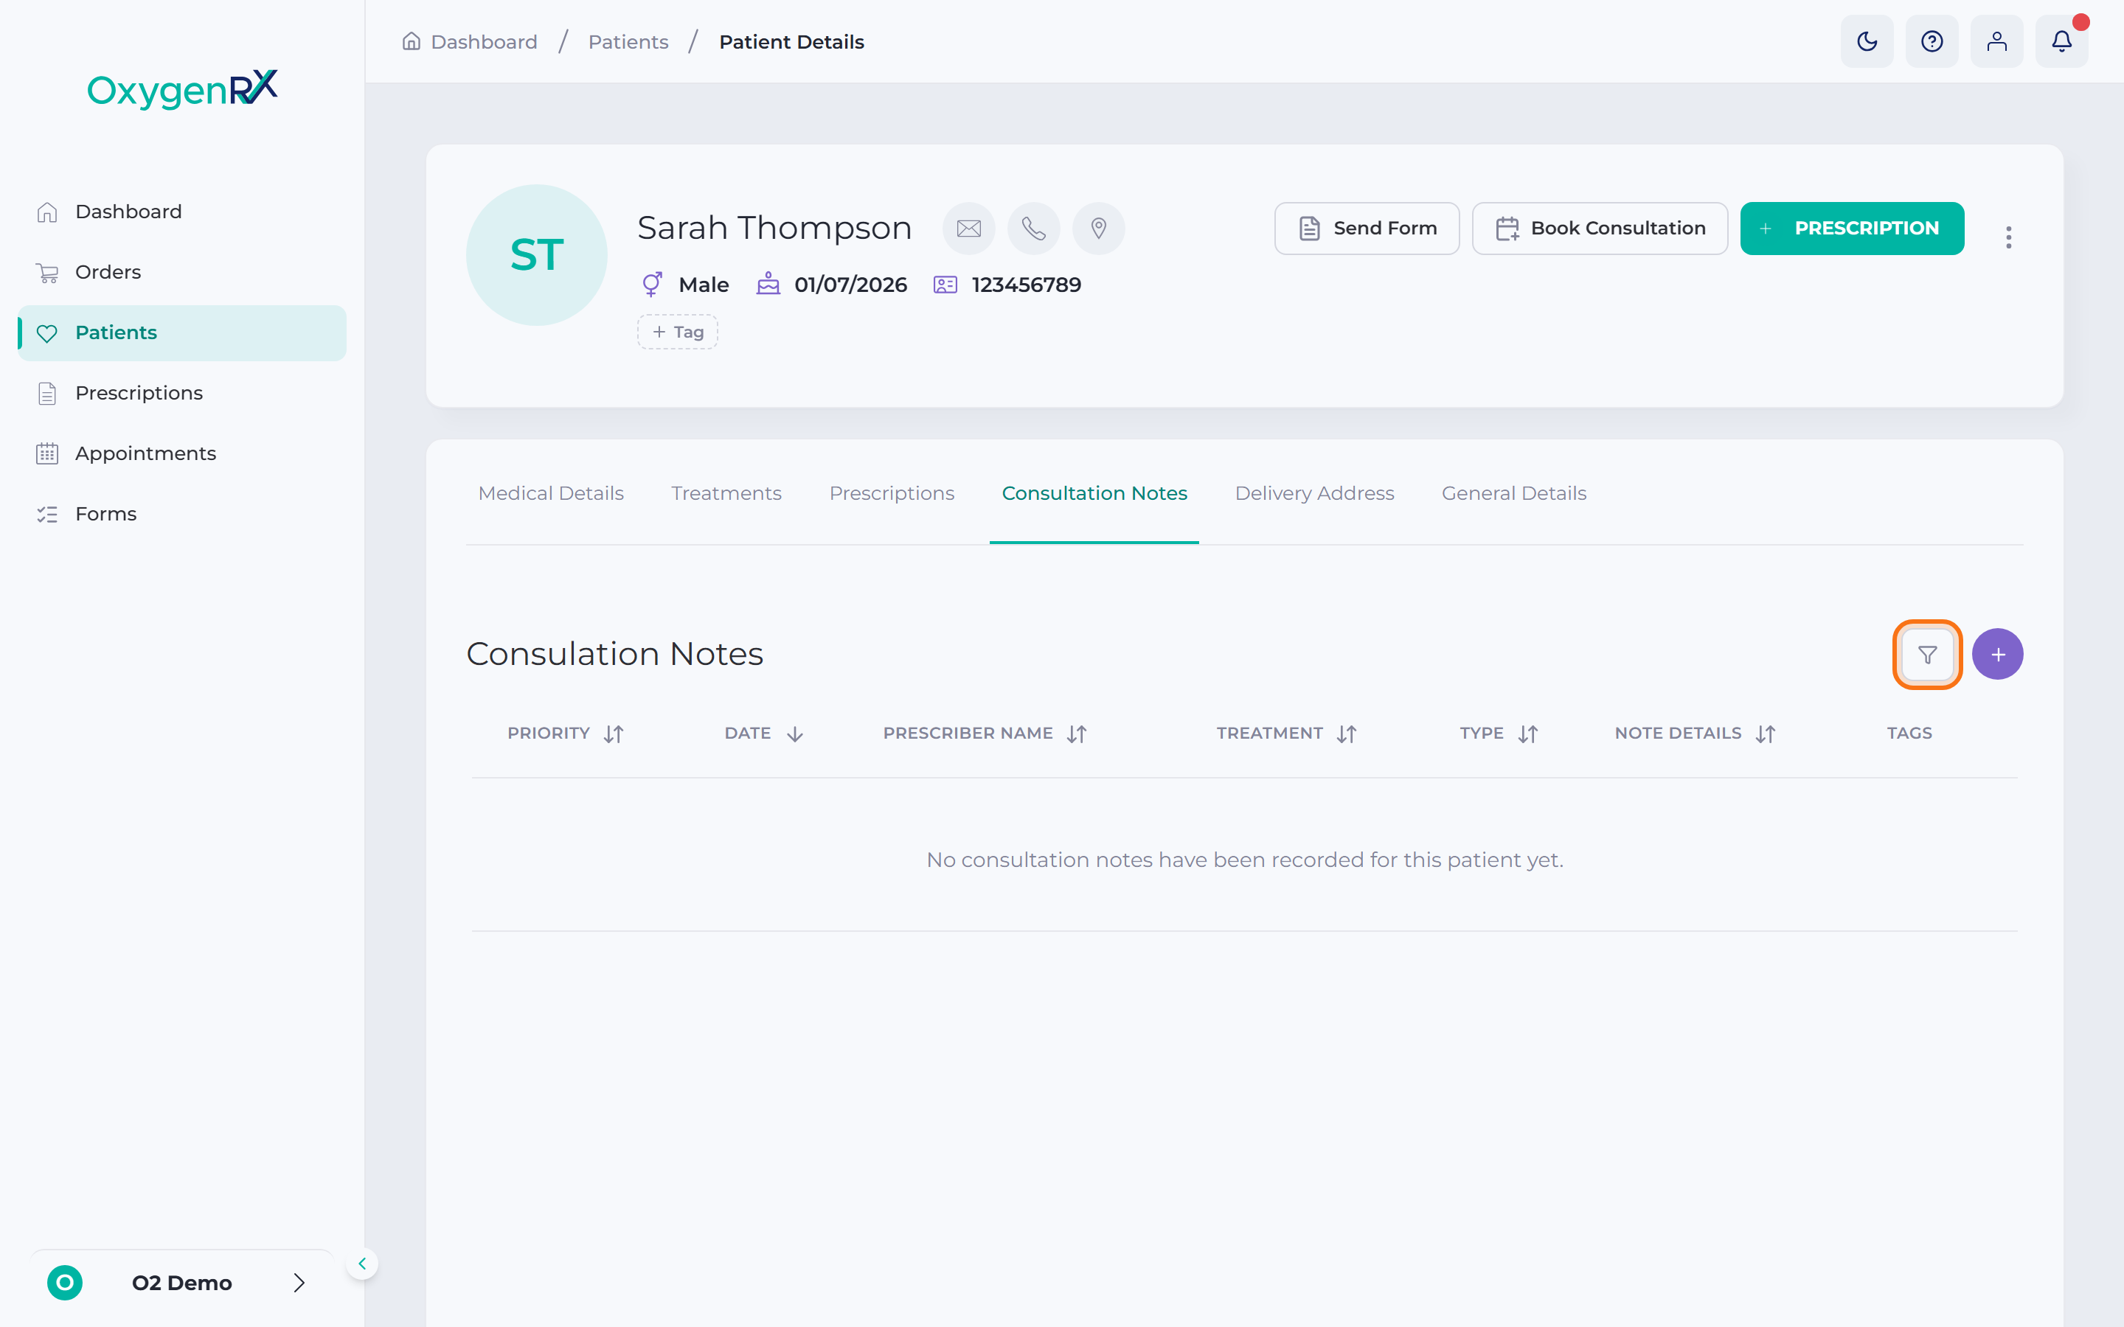Open Dashboard in sidebar
Image resolution: width=2124 pixels, height=1327 pixels.
pos(181,212)
